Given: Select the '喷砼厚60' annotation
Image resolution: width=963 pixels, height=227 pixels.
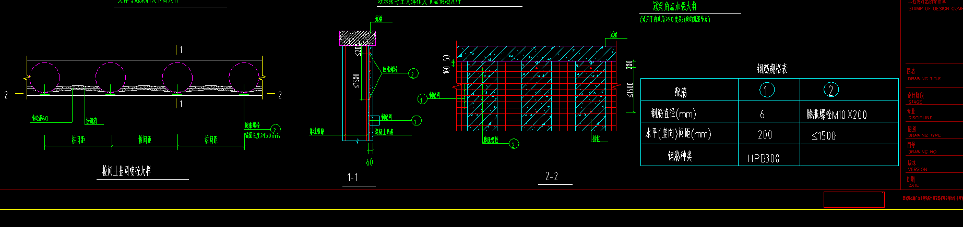Looking at the screenshot, I should point(40,119).
